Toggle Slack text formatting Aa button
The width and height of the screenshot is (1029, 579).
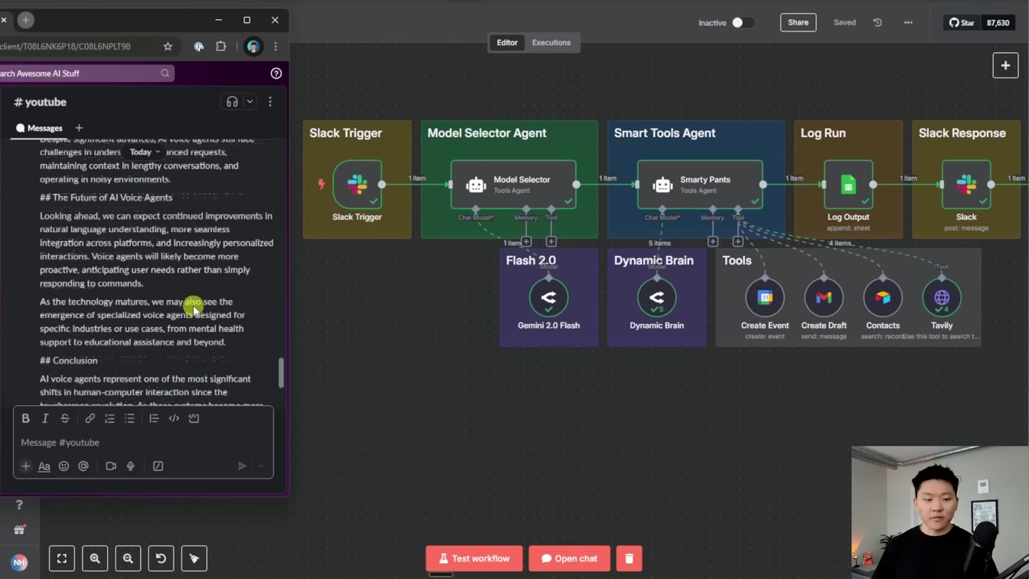pyautogui.click(x=44, y=466)
